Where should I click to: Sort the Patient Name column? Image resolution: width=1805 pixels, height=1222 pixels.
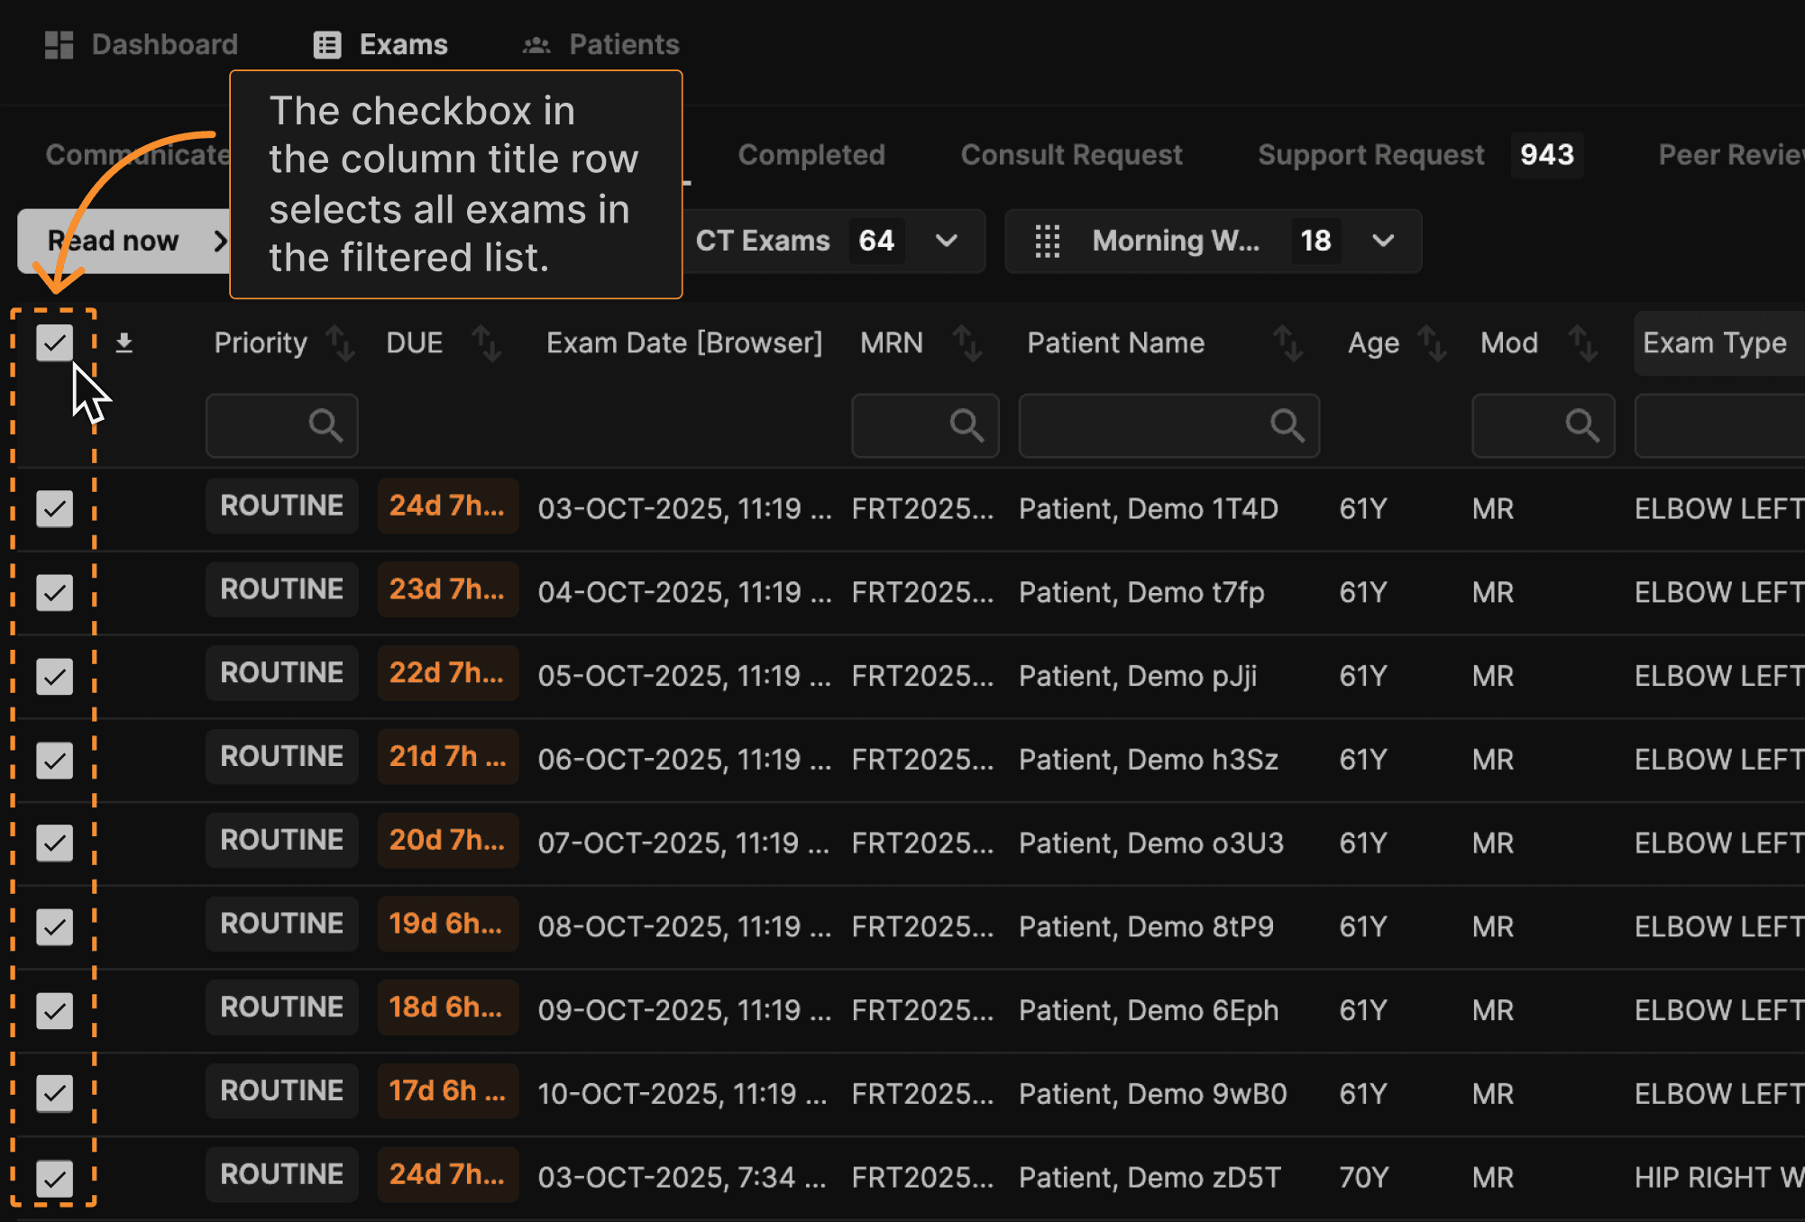coord(1288,343)
